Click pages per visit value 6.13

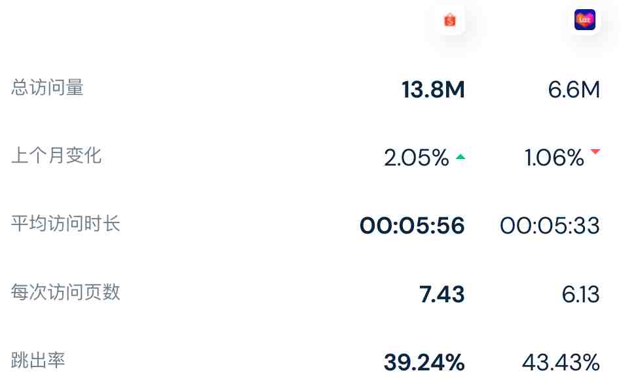(580, 294)
